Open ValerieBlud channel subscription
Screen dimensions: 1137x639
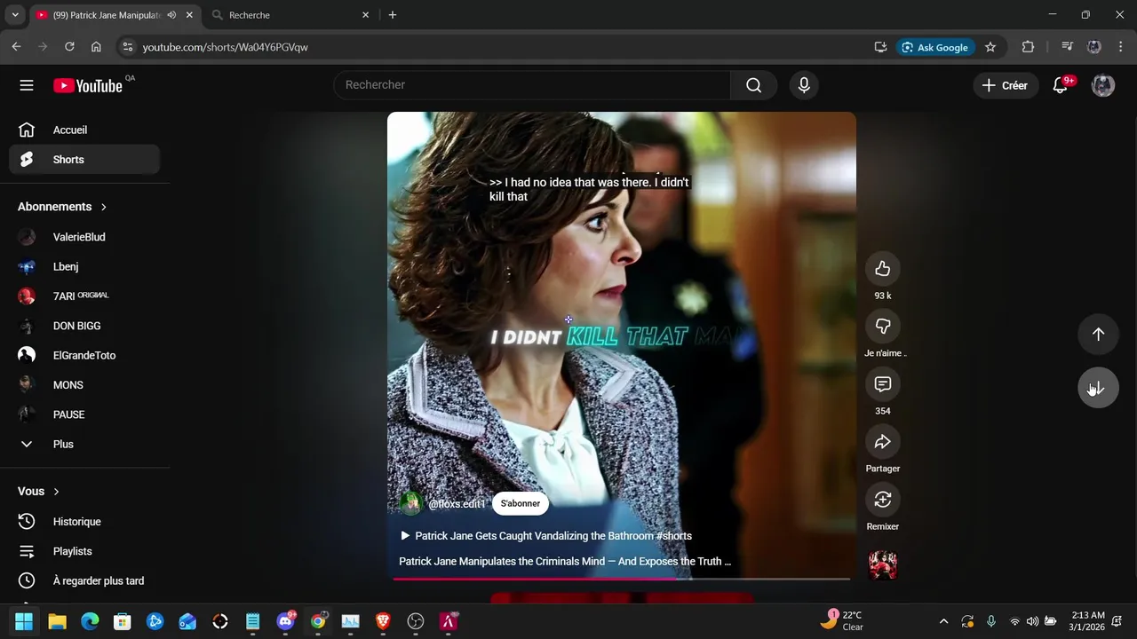(x=84, y=237)
